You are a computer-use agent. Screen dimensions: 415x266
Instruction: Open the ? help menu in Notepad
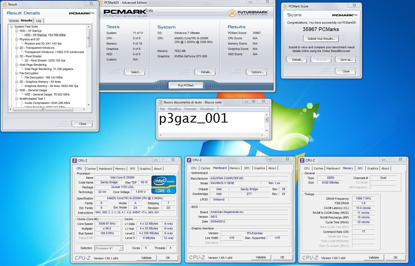(x=218, y=109)
